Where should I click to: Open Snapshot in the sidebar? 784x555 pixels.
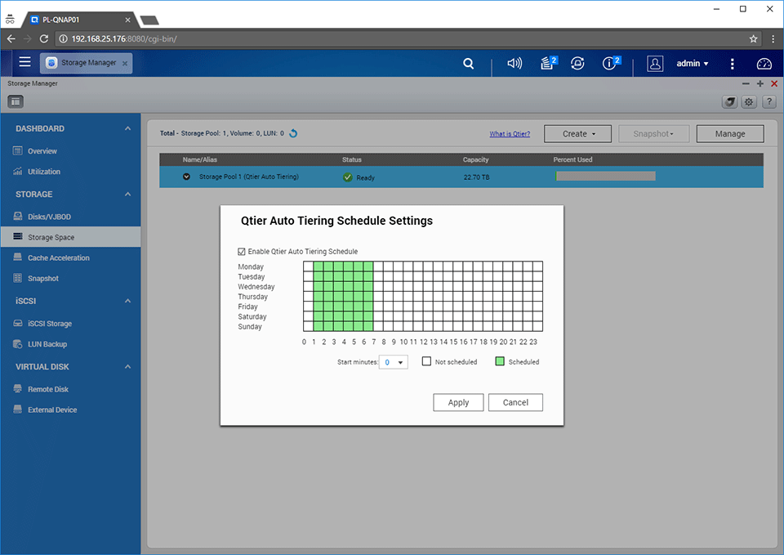pos(70,278)
